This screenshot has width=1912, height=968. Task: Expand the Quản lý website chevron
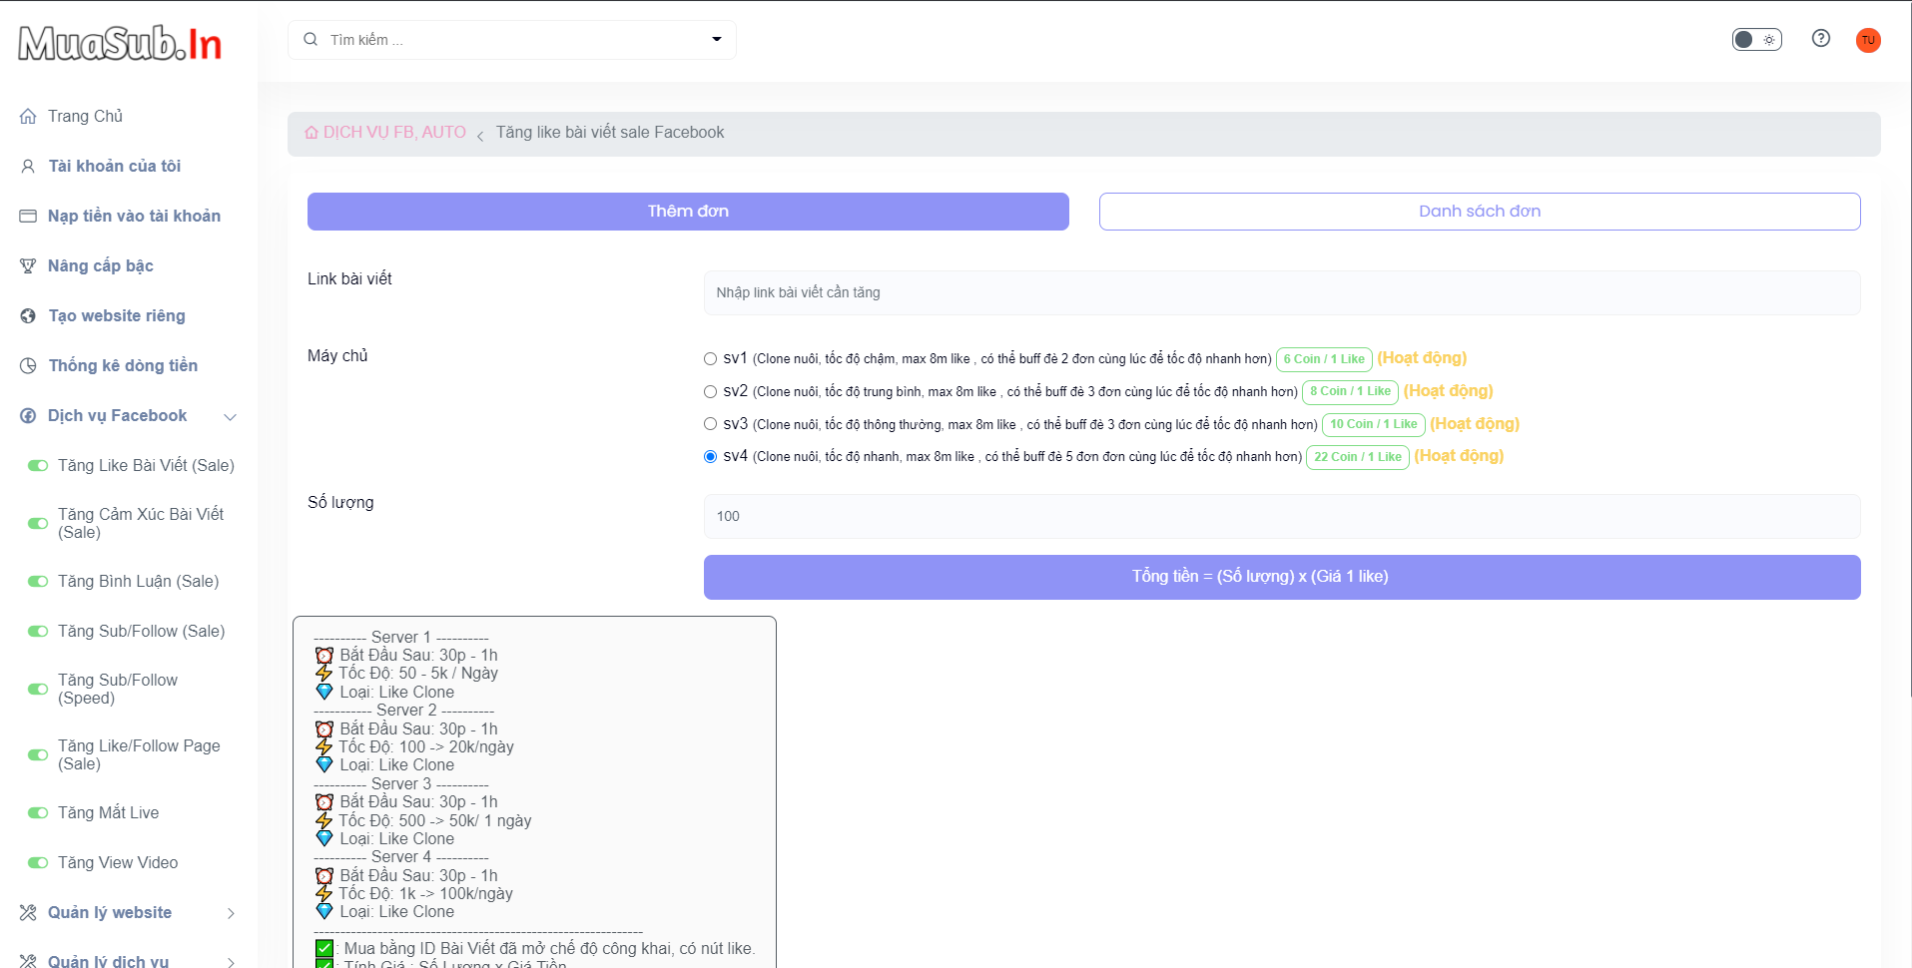coord(231,913)
